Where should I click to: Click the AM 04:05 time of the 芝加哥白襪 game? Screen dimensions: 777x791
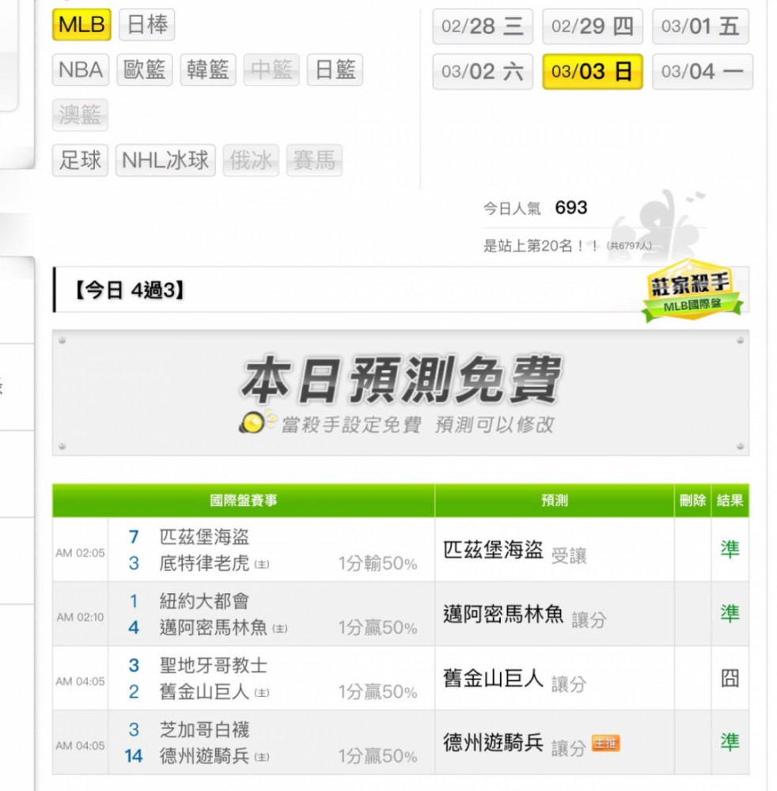[x=80, y=746]
